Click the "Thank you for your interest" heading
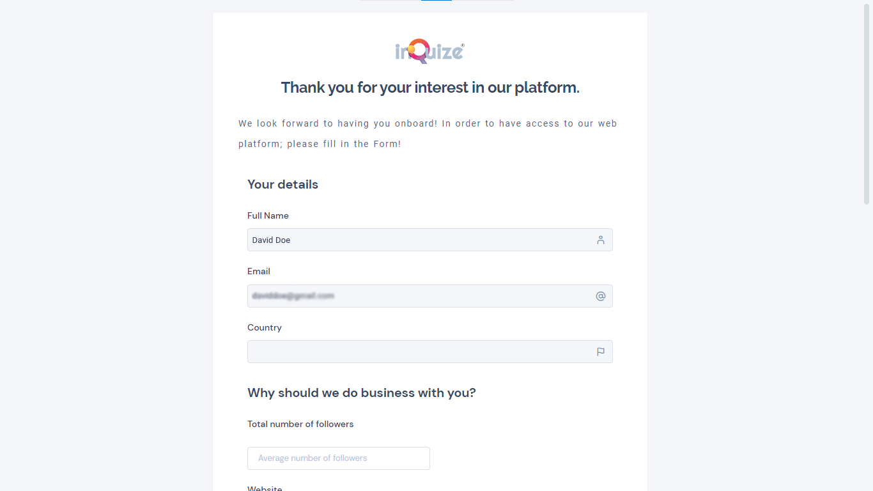The height and width of the screenshot is (491, 873). coord(430,88)
